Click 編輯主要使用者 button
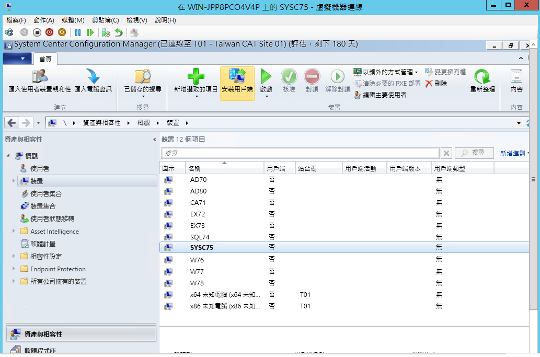540x357 pixels. [380, 95]
